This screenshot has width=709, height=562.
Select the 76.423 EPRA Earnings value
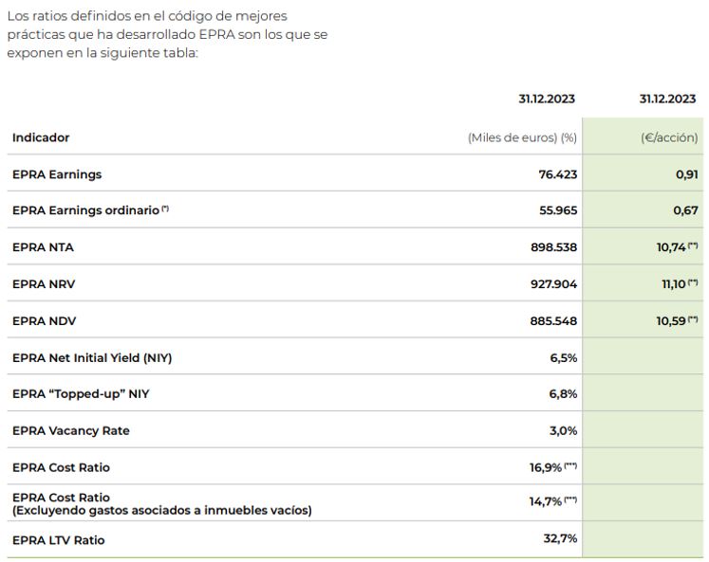pos(557,174)
